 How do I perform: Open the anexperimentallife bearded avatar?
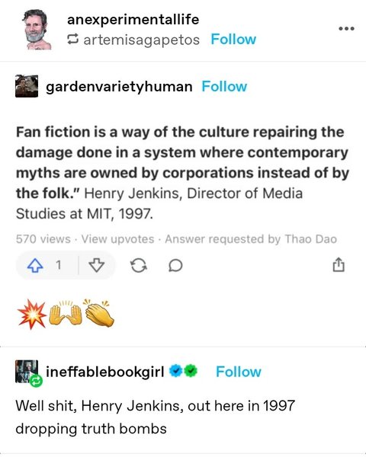coord(37,30)
